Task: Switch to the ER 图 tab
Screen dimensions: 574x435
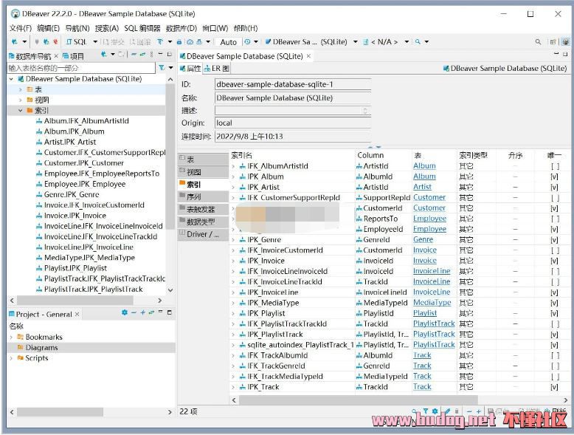Action: coord(217,68)
